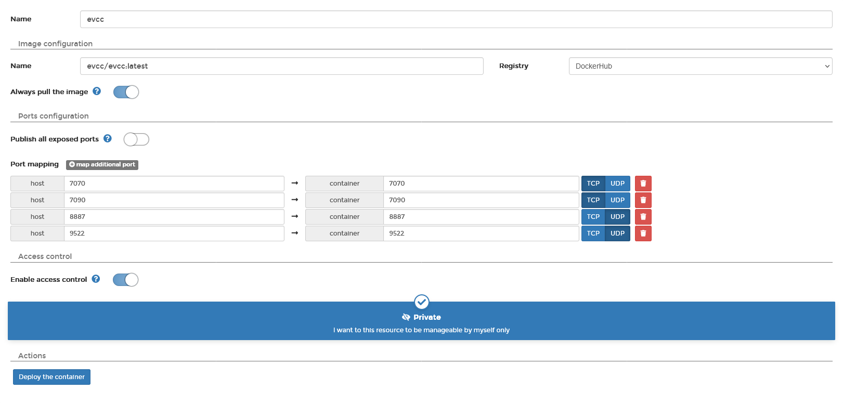Select TCP for the 7090 port mapping
Screen dimensions: 843x403
[x=593, y=200]
